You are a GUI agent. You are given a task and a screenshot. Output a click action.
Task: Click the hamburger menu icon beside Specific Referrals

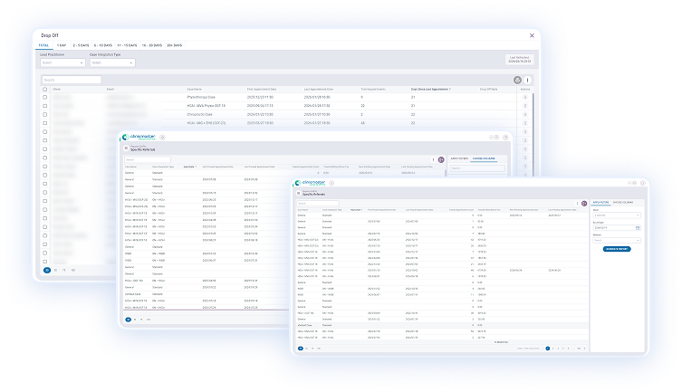pos(297,195)
